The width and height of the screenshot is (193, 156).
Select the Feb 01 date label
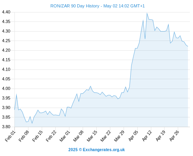click(11, 136)
